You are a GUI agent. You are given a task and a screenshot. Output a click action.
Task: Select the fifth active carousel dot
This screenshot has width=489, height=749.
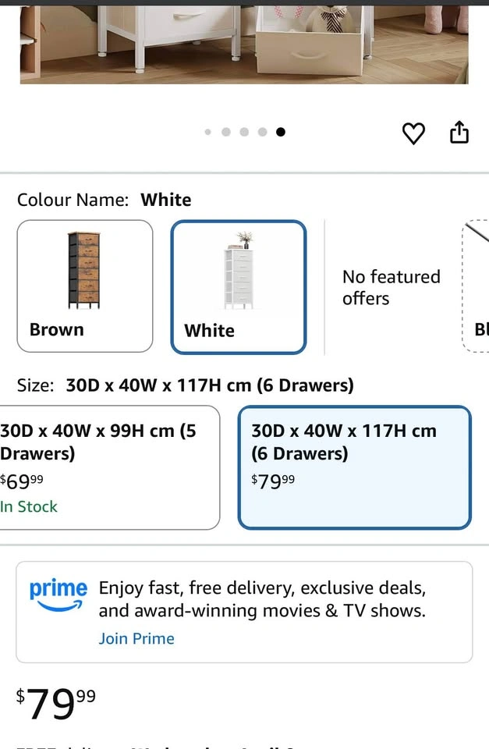point(280,132)
